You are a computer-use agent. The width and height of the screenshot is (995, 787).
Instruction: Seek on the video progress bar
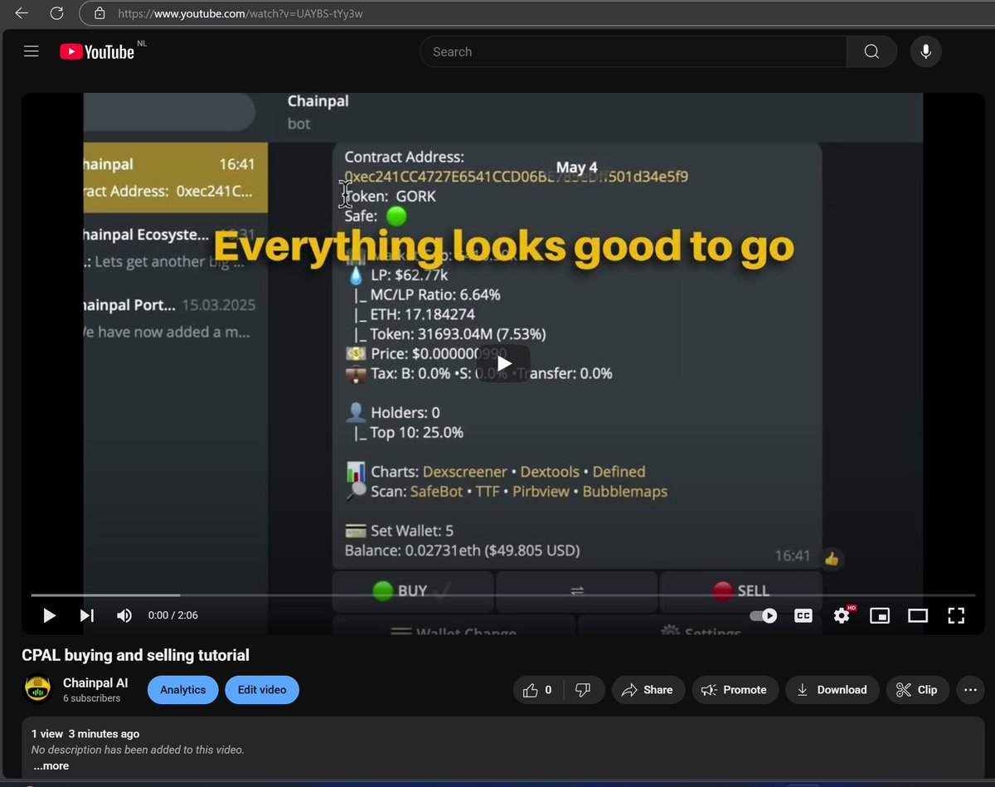503,595
